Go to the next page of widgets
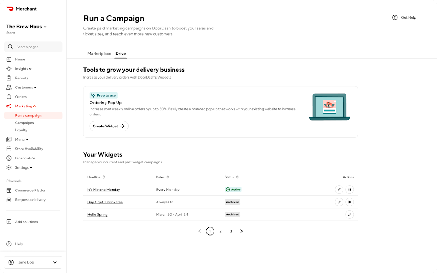 point(241,231)
